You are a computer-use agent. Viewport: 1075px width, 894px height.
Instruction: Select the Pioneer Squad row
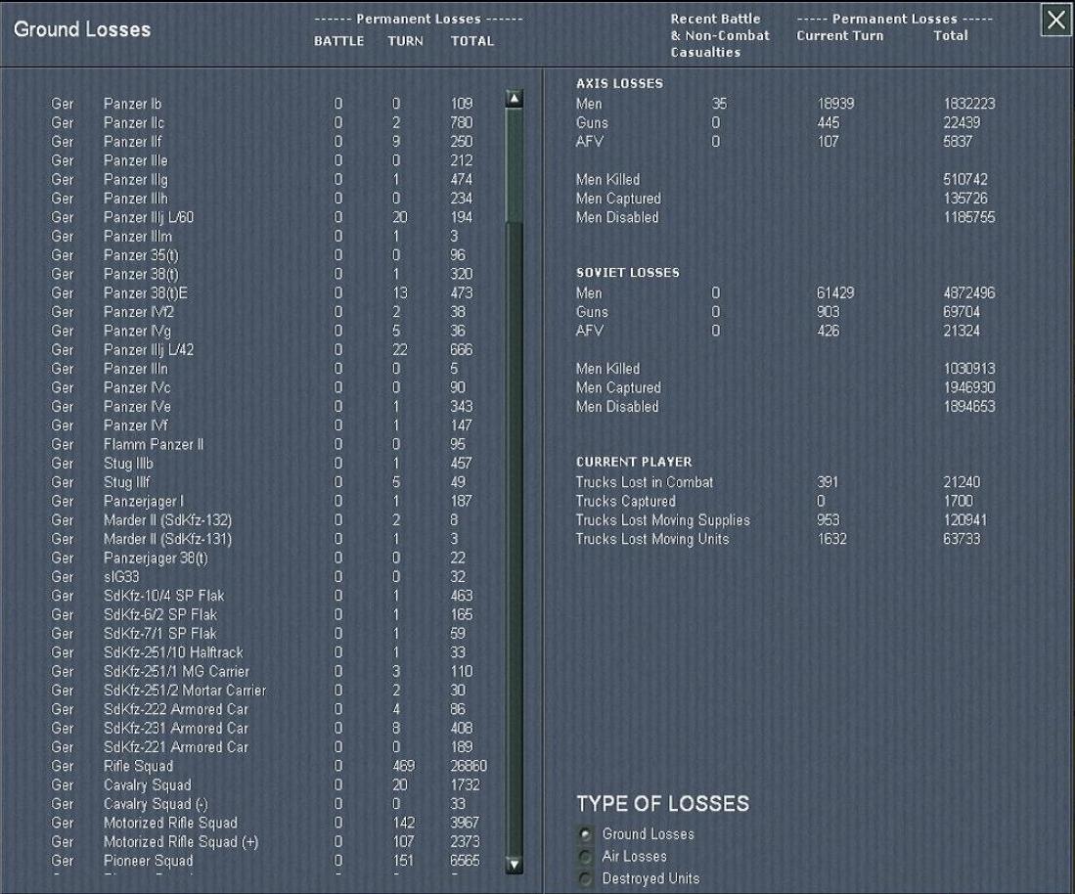148,861
